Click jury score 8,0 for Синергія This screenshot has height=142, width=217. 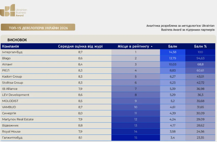[x=80, y=113]
